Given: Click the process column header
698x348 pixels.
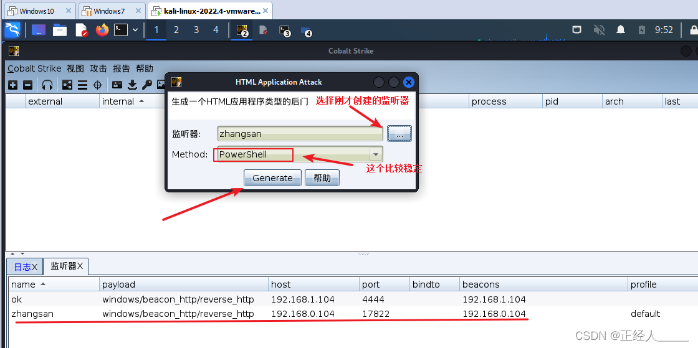Looking at the screenshot, I should [505, 101].
